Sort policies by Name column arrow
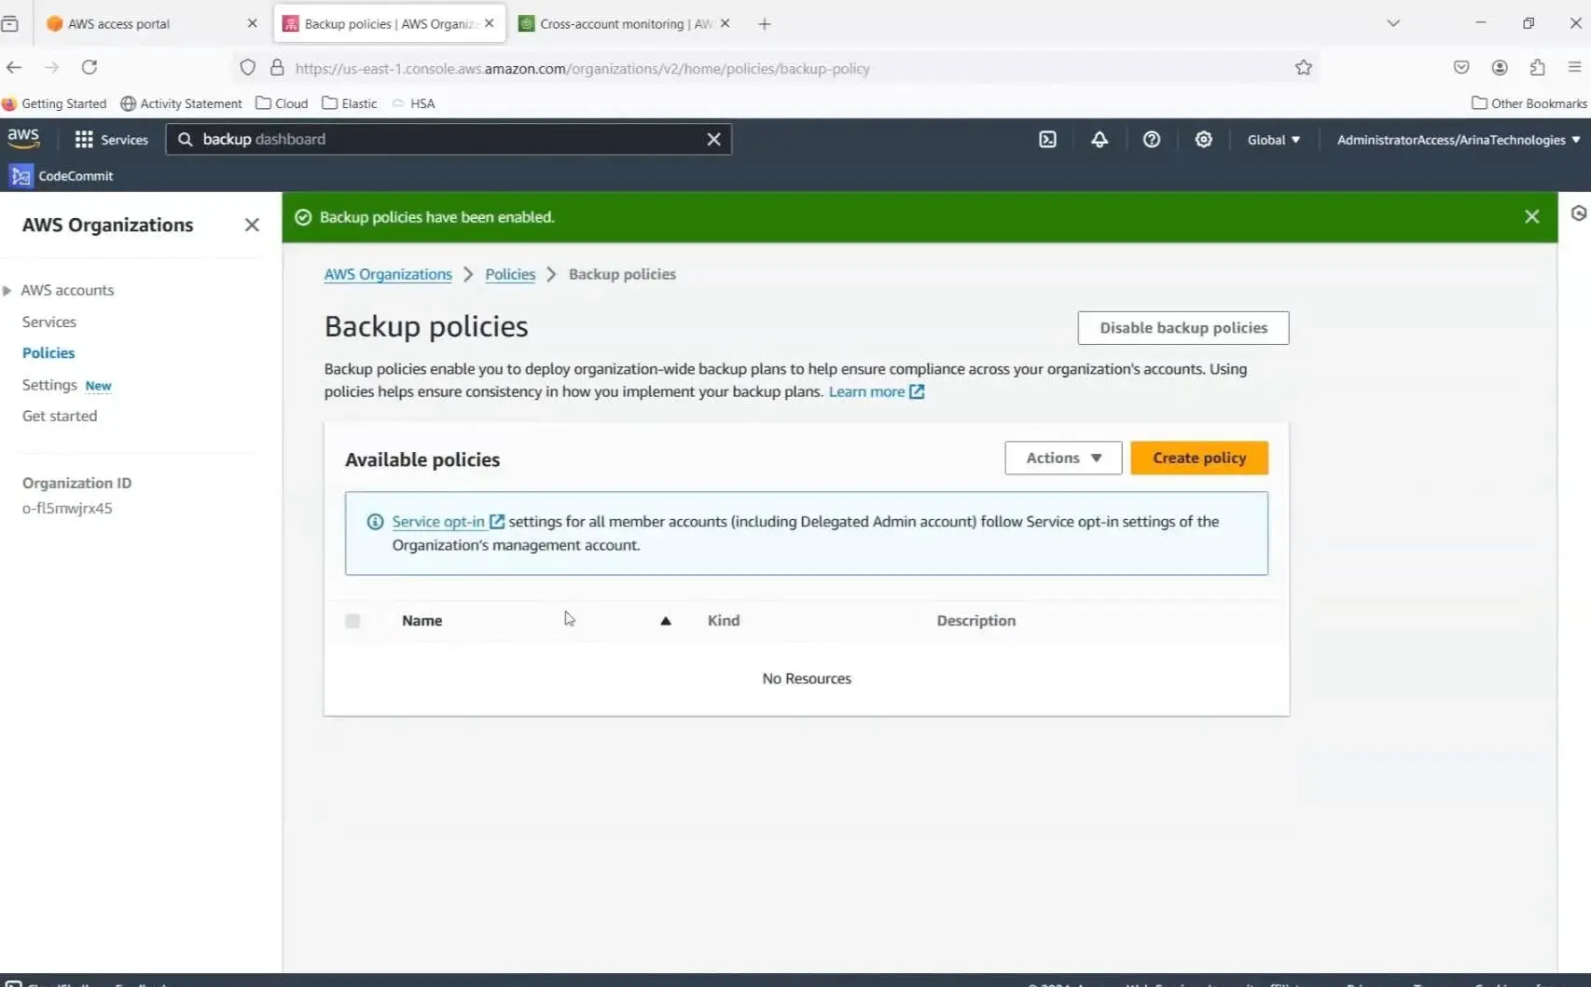Image resolution: width=1591 pixels, height=987 pixels. point(666,622)
